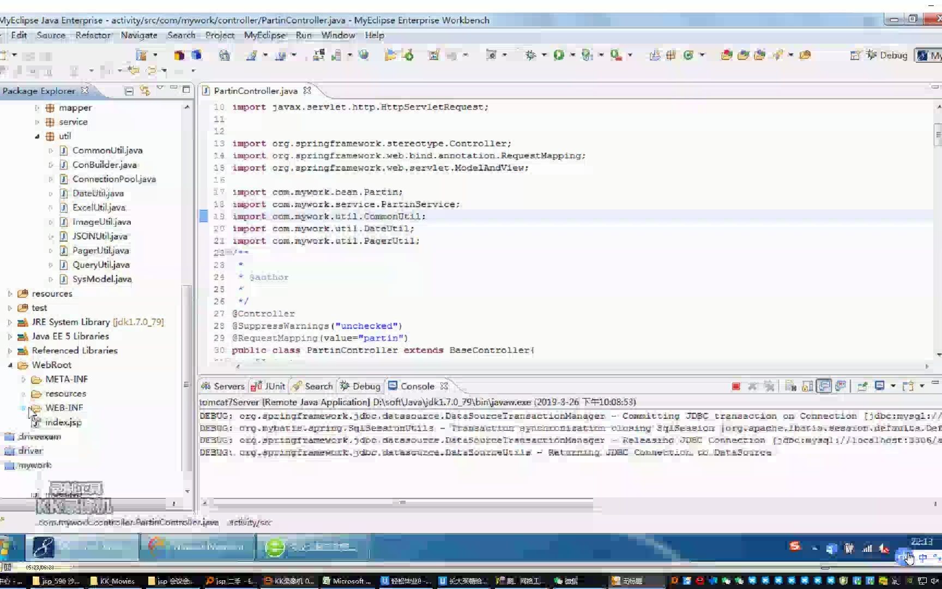Expand JRE System Library node
This screenshot has height=589, width=942.
(x=10, y=322)
